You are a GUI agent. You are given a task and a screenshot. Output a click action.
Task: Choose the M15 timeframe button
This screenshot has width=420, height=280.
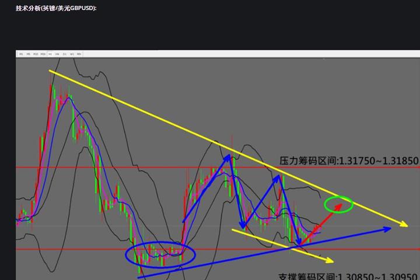[36, 54]
